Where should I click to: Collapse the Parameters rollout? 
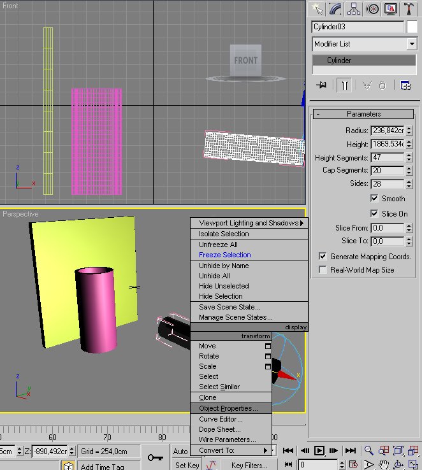363,114
